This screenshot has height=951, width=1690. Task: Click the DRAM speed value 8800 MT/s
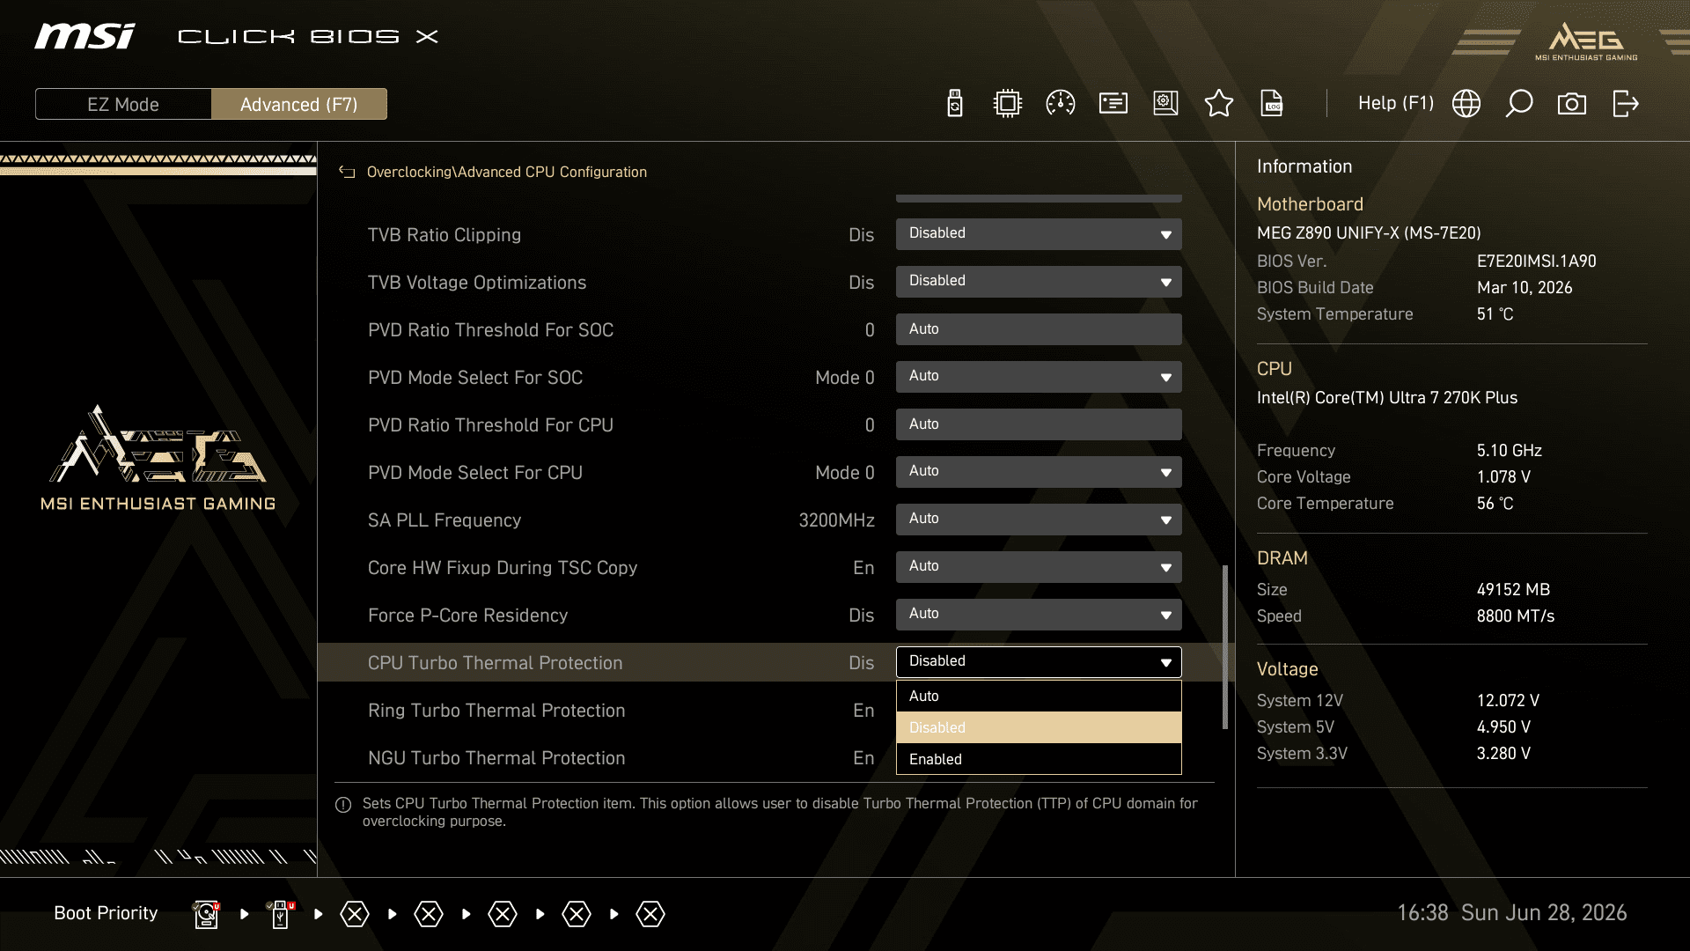[x=1516, y=616]
